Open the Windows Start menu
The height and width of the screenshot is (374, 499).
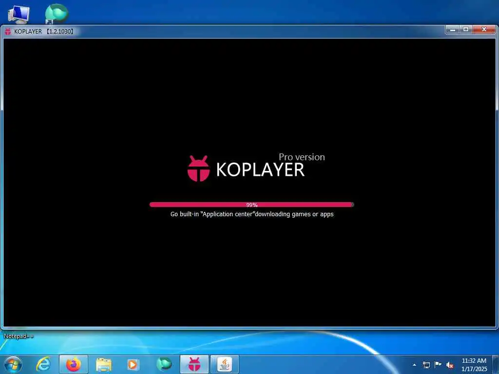tap(13, 364)
